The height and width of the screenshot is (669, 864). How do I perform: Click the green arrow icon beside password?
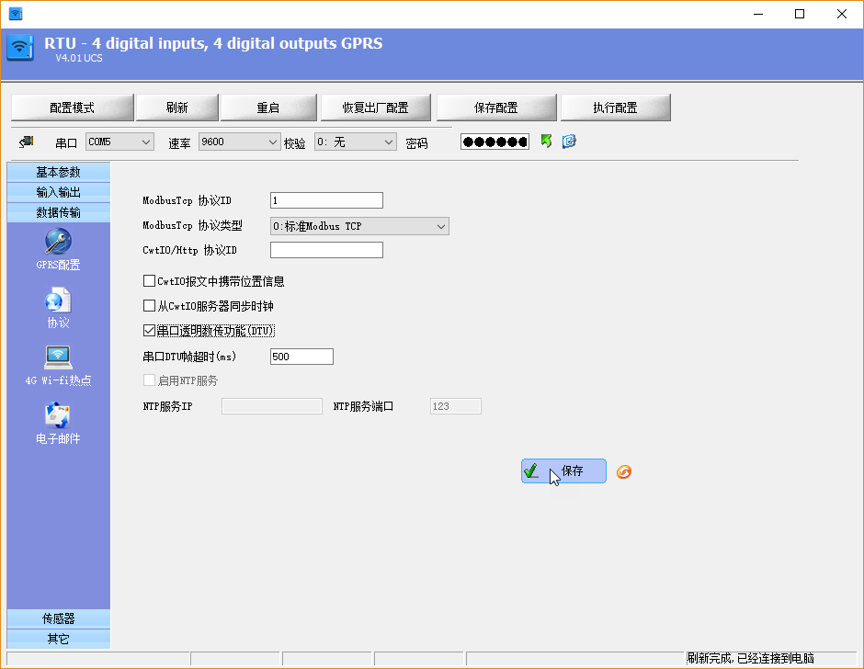546,142
